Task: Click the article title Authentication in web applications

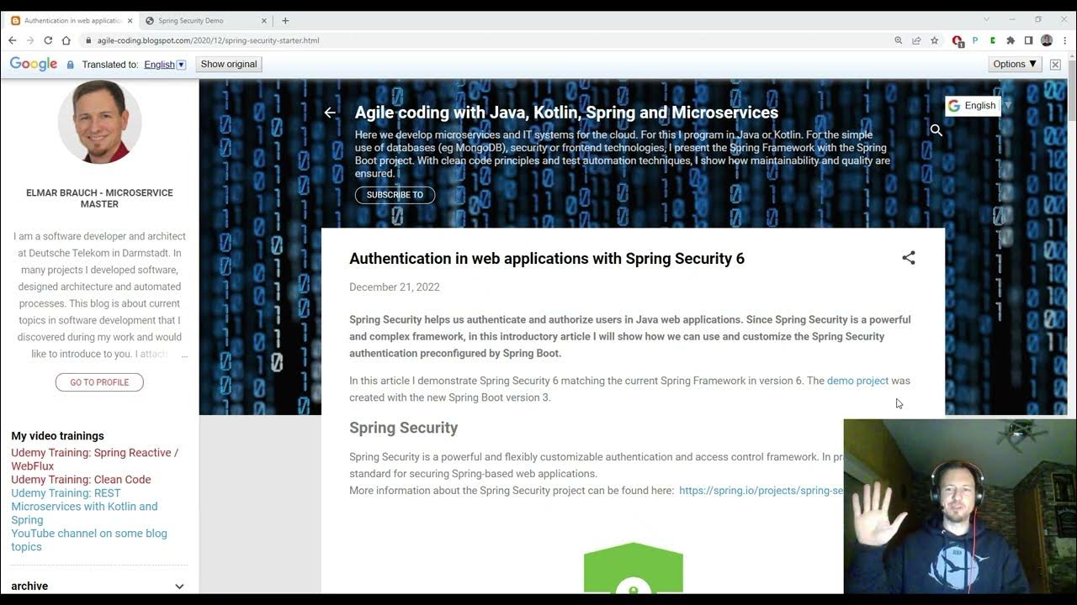Action: 547,259
